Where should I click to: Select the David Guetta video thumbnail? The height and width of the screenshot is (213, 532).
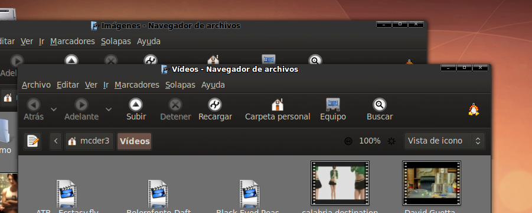[431, 183]
